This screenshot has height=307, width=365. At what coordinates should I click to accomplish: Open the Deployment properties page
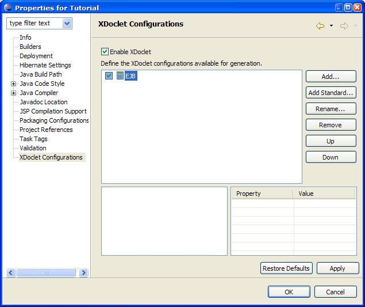(x=36, y=56)
